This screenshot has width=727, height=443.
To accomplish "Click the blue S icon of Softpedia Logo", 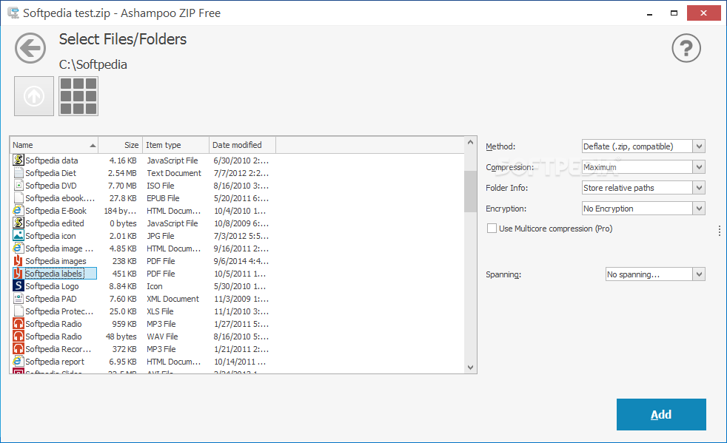I will tap(18, 286).
